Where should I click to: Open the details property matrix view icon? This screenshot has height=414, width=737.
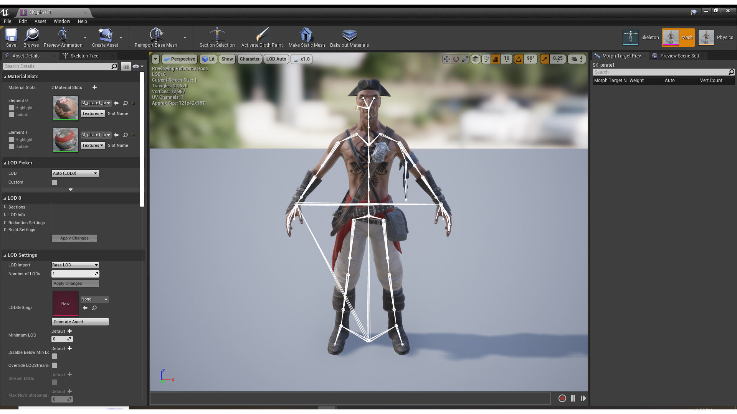(126, 66)
